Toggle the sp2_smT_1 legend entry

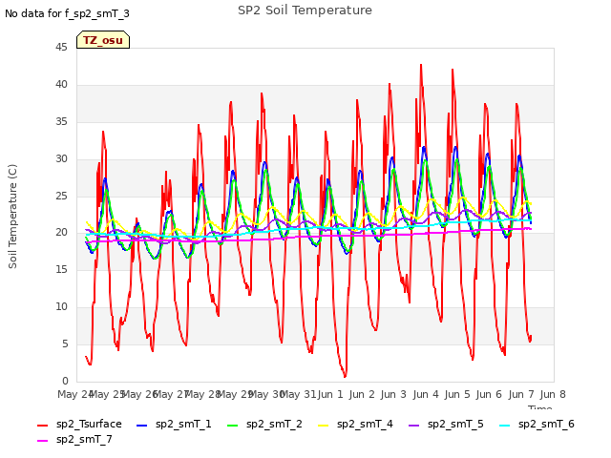tap(174, 424)
